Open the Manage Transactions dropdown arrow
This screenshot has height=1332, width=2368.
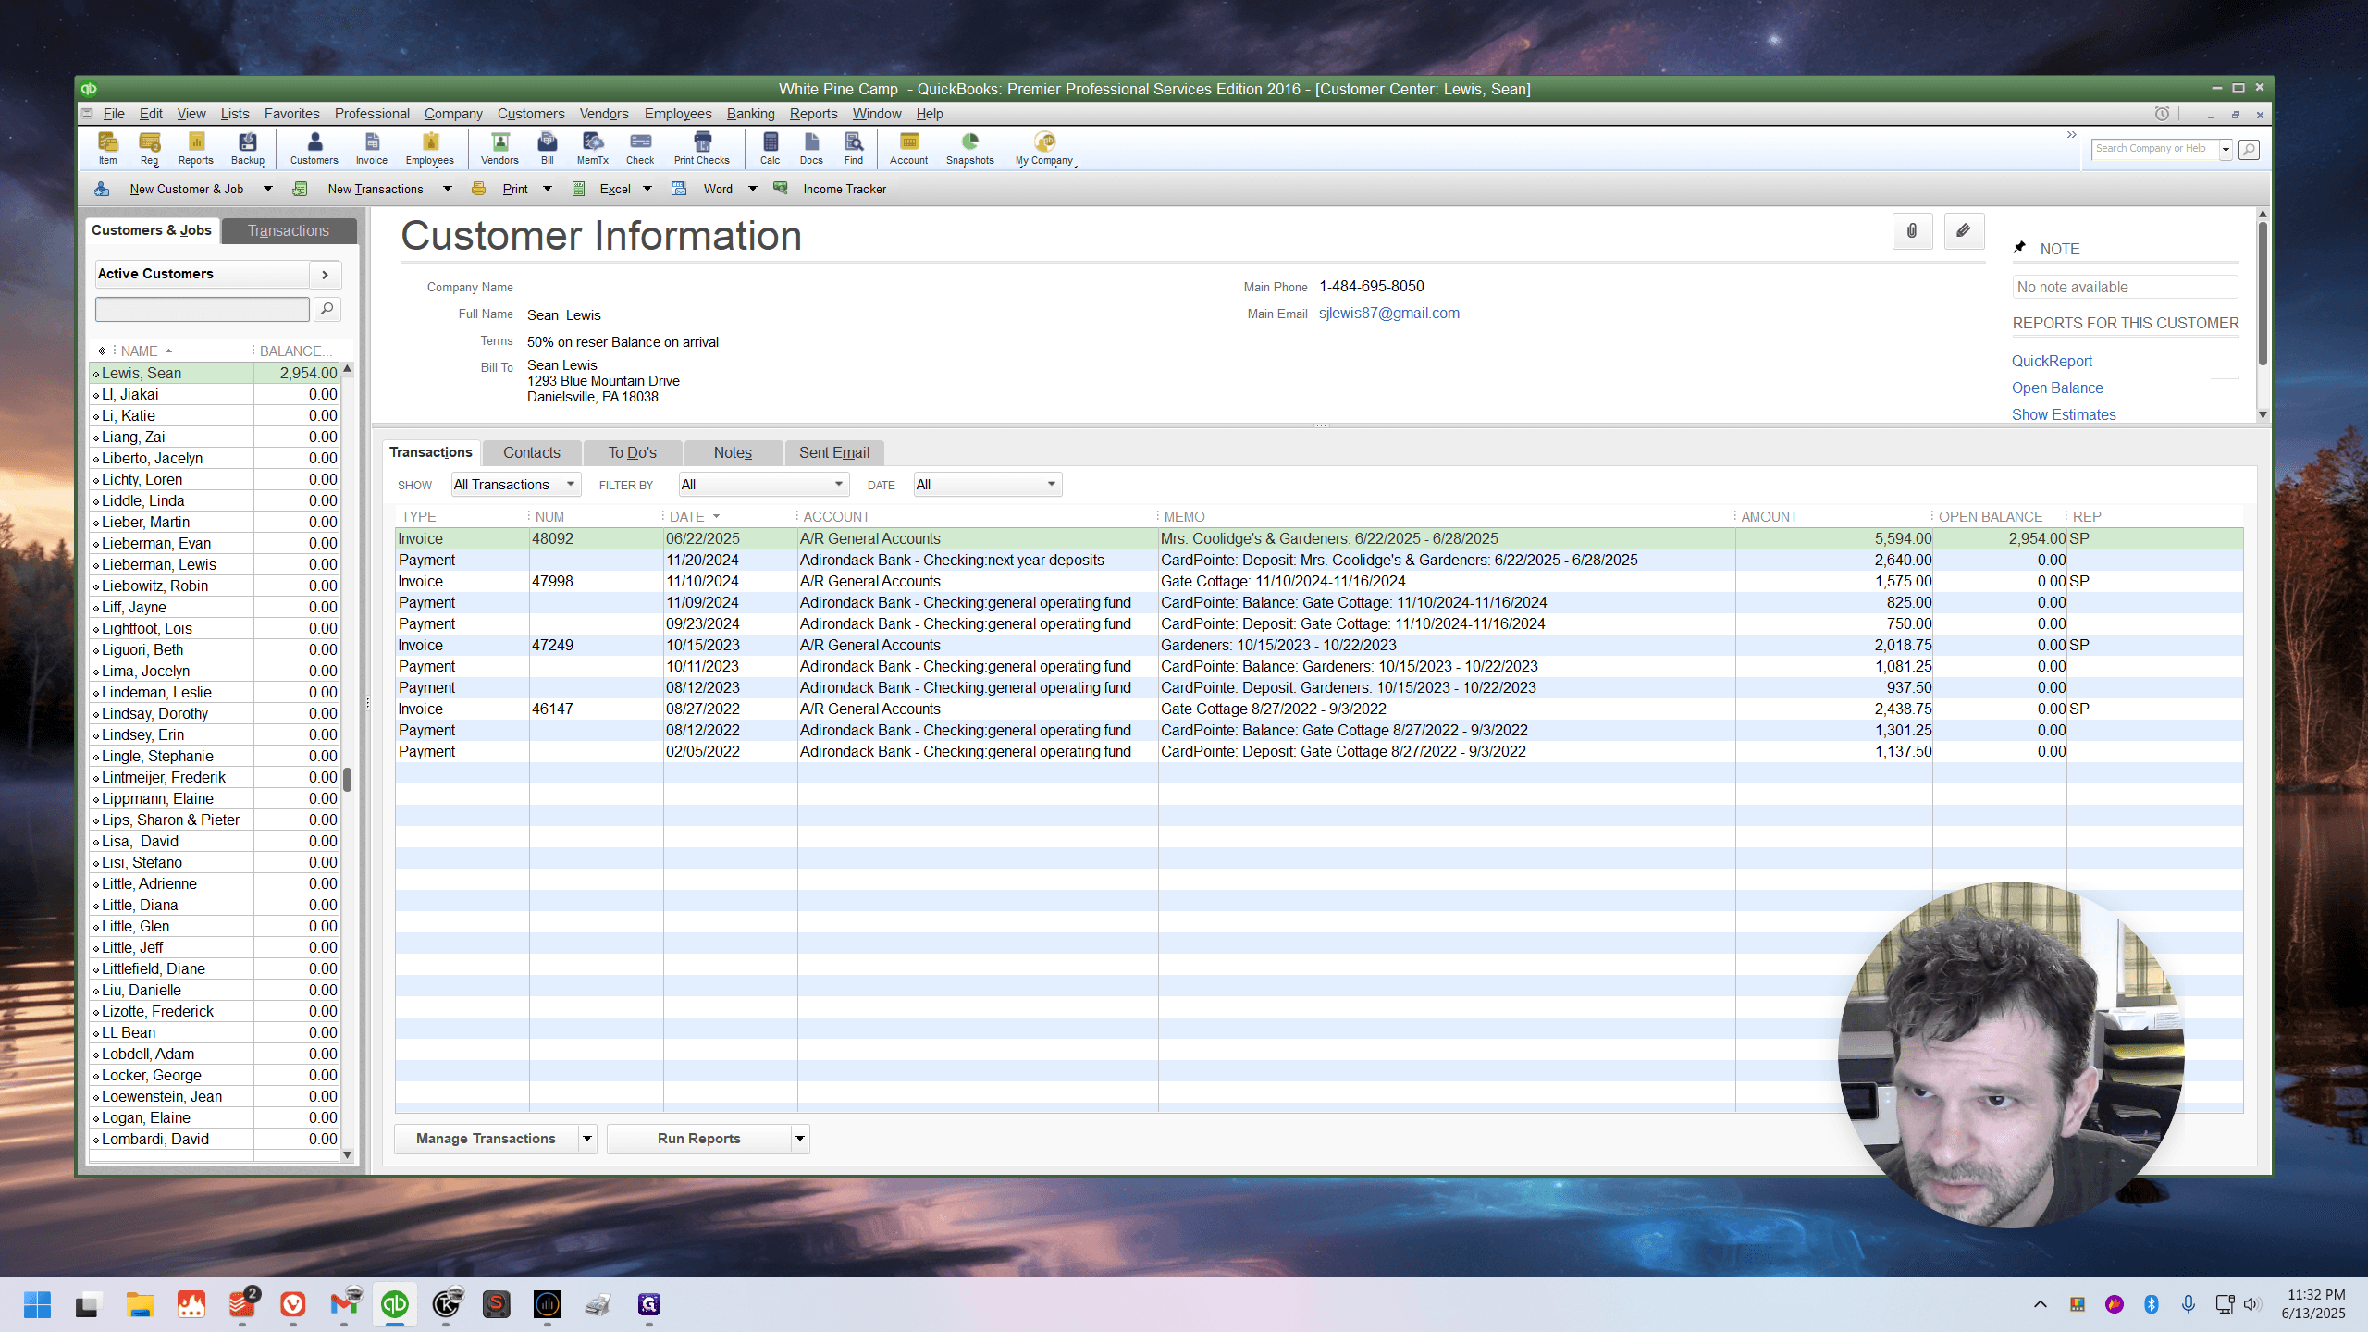(x=587, y=1139)
